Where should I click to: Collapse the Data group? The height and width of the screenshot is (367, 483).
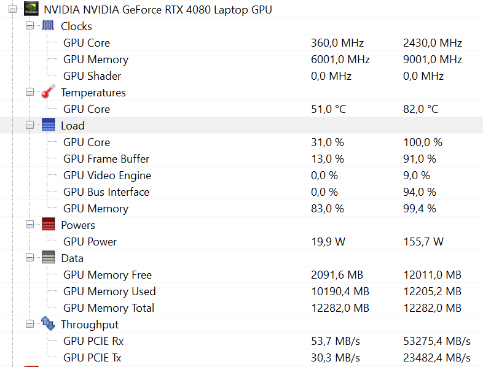[x=30, y=258]
